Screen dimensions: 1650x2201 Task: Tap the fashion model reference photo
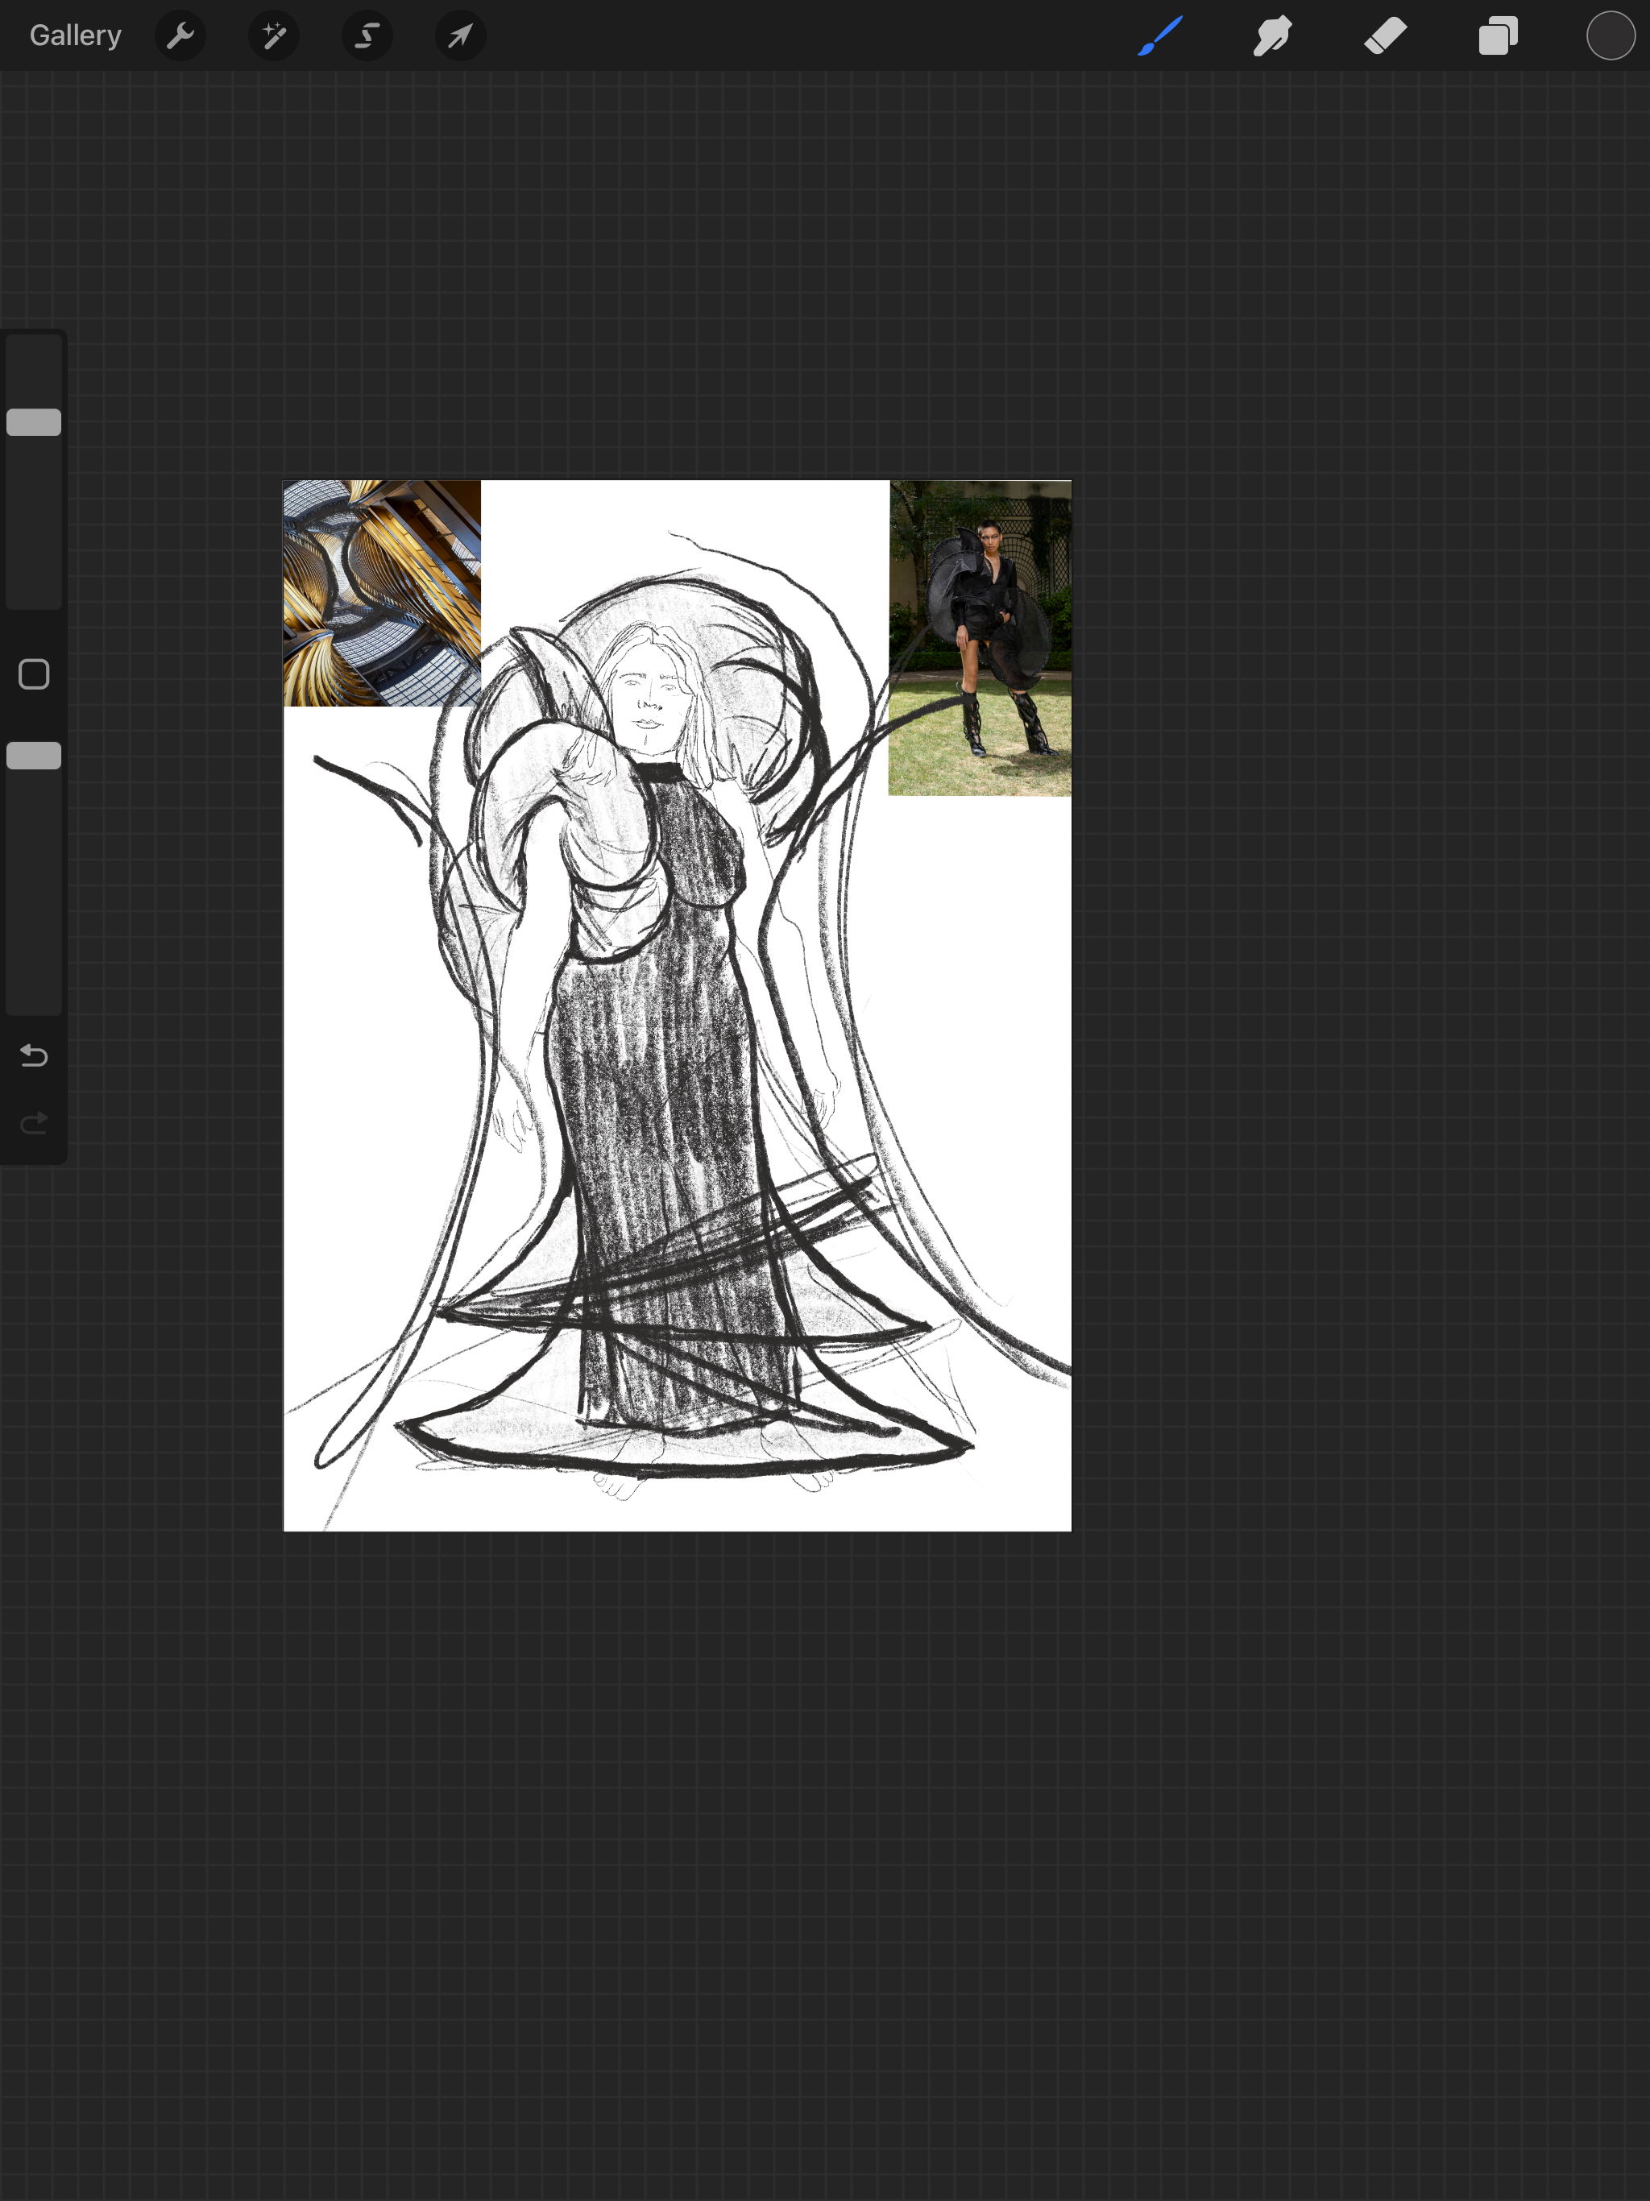[980, 638]
